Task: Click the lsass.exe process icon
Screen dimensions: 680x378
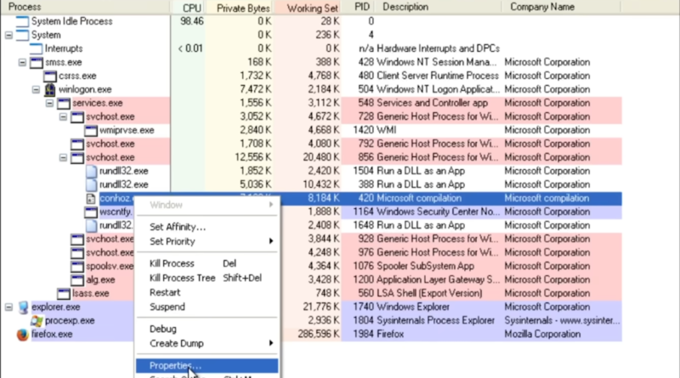Action: tap(64, 293)
